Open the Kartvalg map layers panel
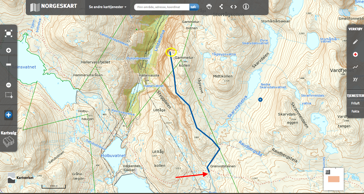Image resolution: width=364 pixels, height=194 pixels. pyautogui.click(x=9, y=138)
